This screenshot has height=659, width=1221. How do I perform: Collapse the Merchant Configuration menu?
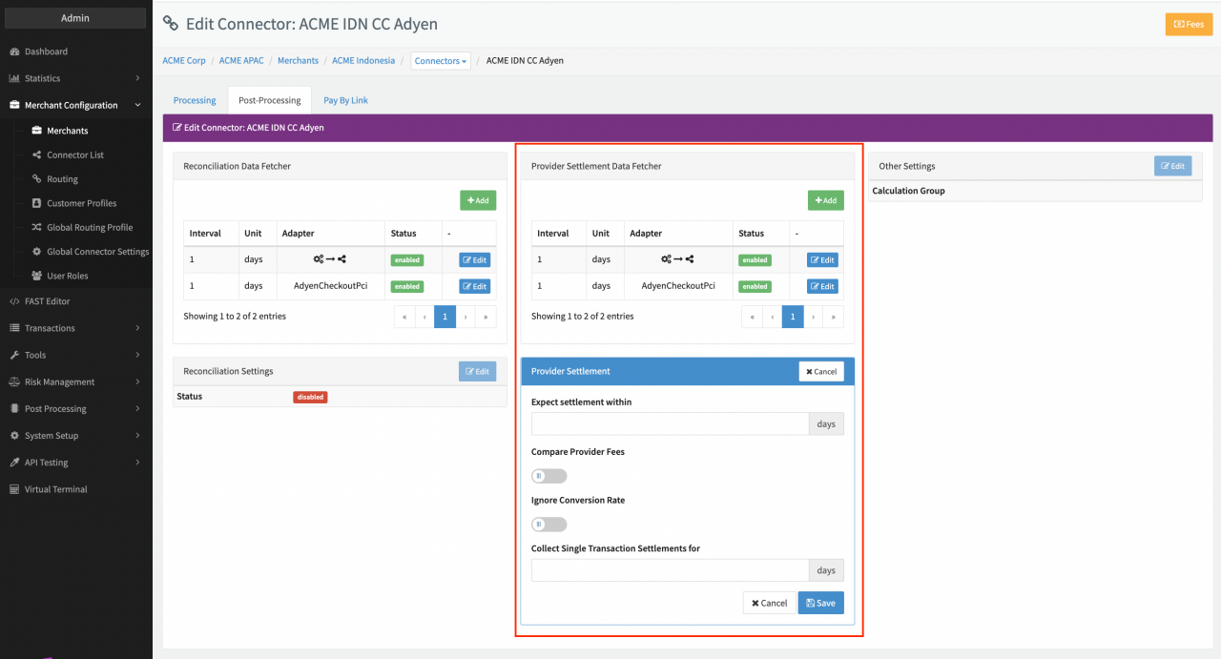[75, 105]
